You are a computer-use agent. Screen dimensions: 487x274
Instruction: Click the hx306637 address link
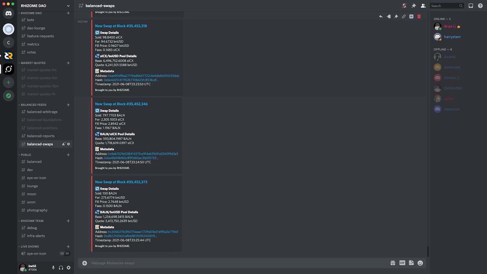(x=143, y=232)
